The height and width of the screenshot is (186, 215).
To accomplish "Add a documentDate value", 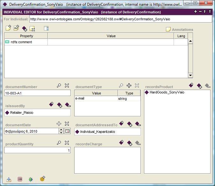I will [59, 124].
